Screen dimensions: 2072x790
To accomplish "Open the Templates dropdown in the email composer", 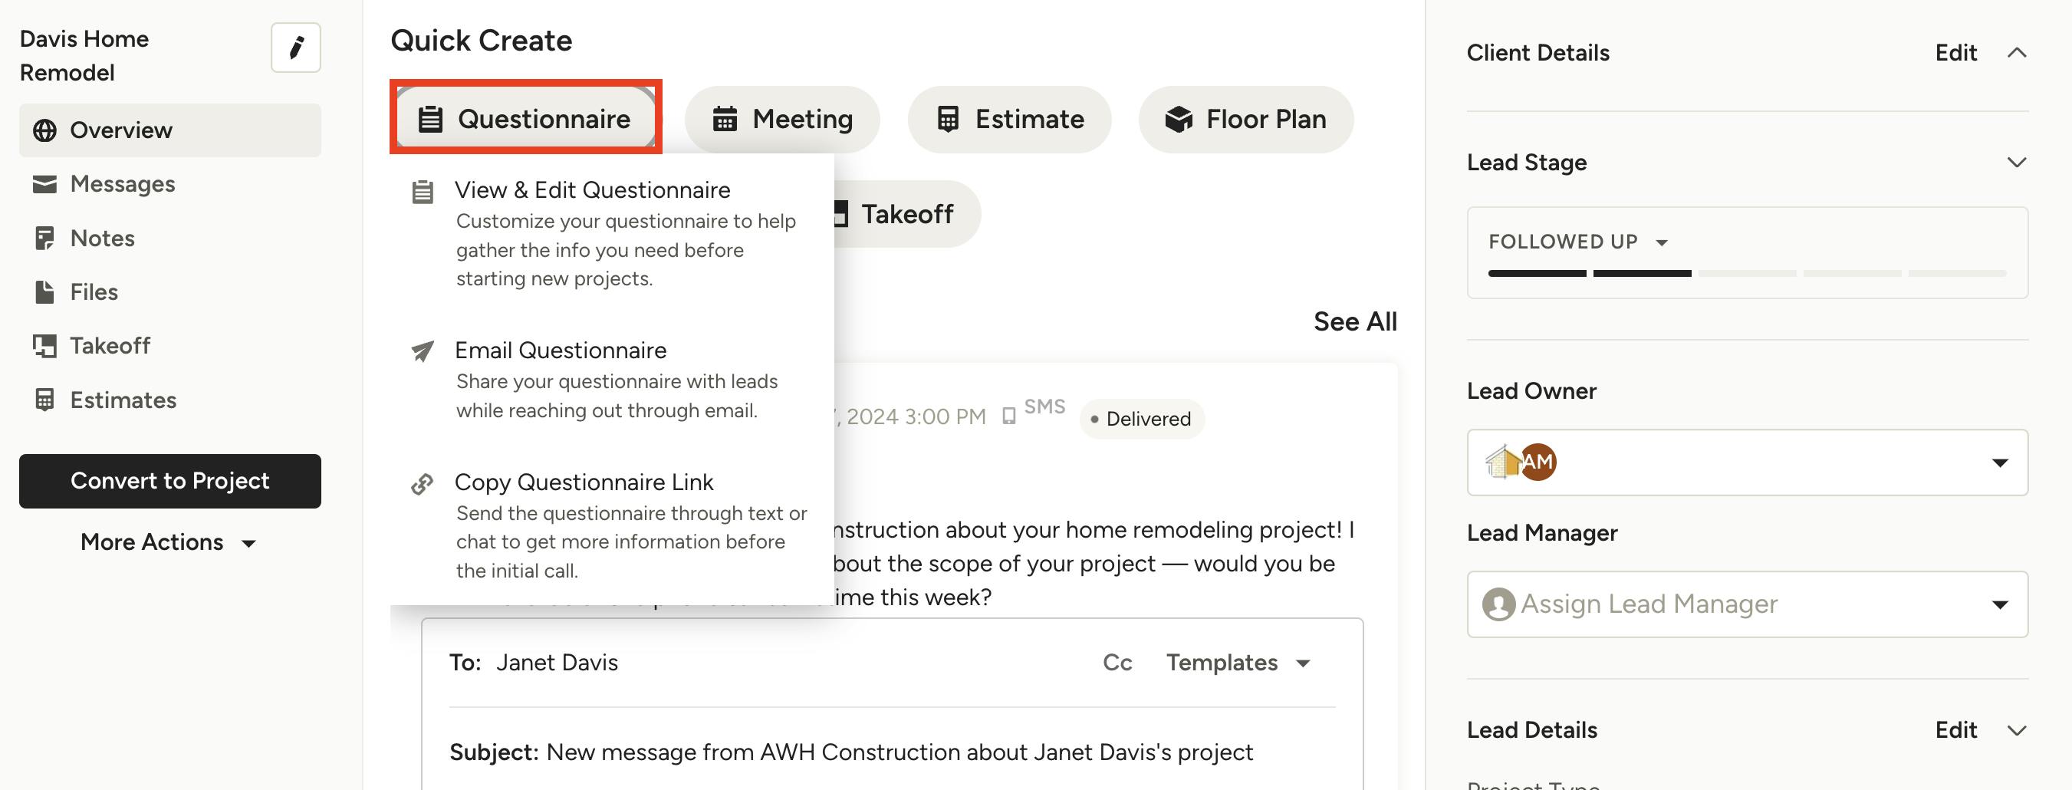I will (1238, 662).
